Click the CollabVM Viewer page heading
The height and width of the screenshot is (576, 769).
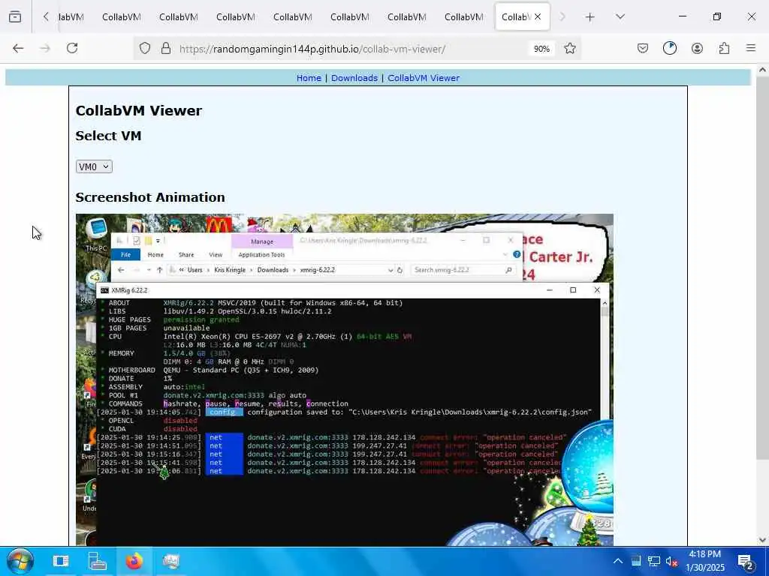click(139, 111)
